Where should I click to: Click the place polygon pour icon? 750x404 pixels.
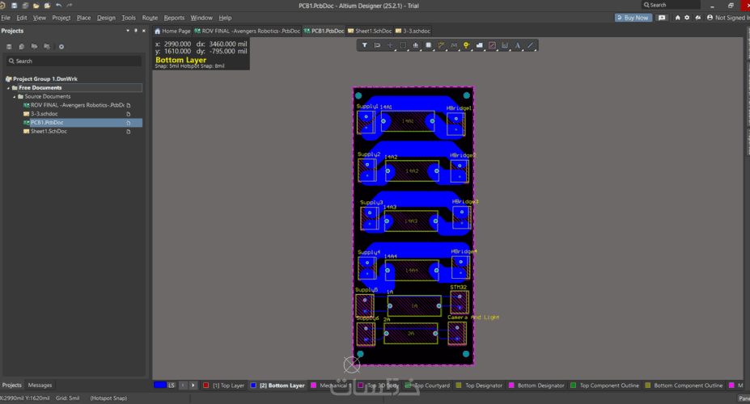pos(479,45)
